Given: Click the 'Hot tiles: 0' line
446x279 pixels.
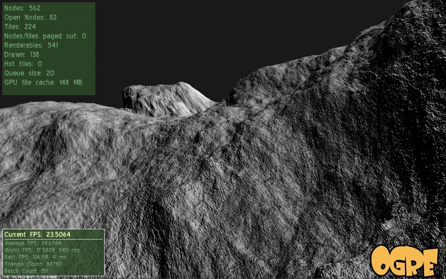Looking at the screenshot, I should point(23,64).
